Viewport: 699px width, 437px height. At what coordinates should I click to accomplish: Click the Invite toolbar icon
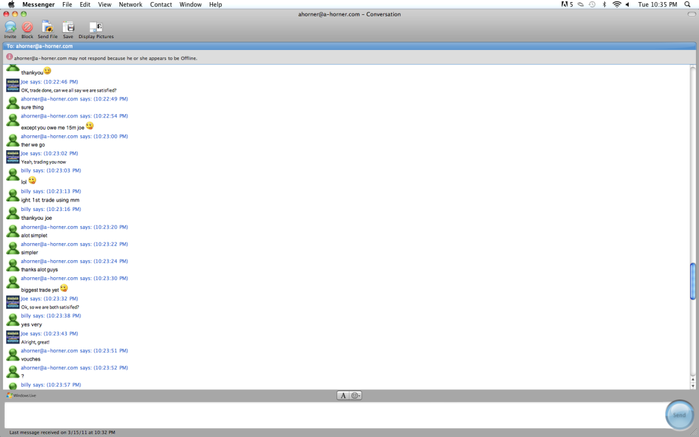pos(10,29)
